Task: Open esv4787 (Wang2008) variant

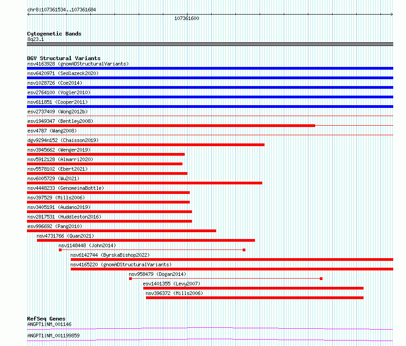Action: (52, 131)
